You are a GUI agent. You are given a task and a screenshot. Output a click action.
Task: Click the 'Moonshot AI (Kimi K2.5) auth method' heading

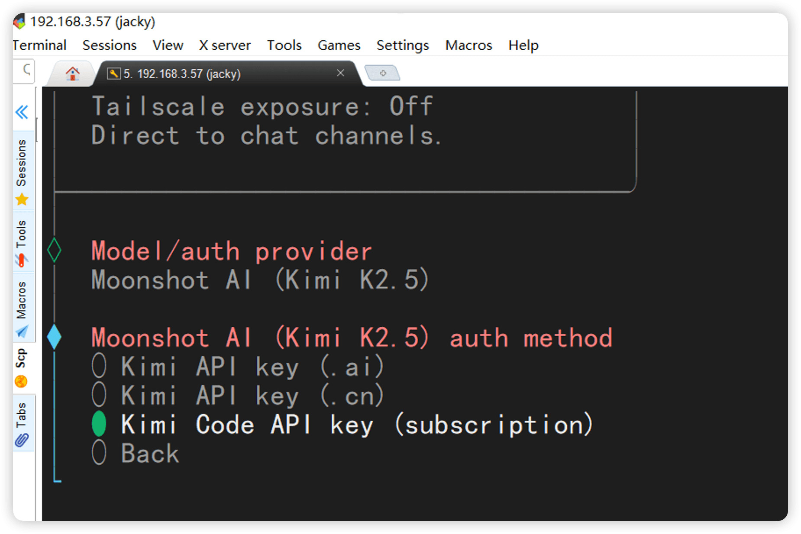point(352,338)
